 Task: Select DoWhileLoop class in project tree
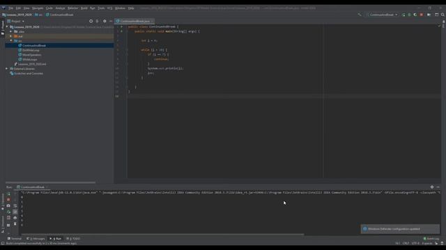[31, 50]
